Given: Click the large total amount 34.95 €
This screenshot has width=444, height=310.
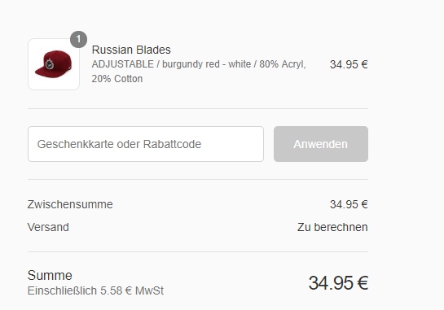Looking at the screenshot, I should 338,283.
